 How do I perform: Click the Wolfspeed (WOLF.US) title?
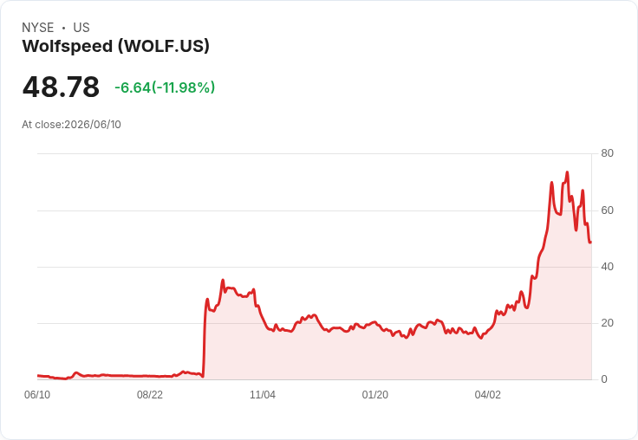tap(115, 47)
